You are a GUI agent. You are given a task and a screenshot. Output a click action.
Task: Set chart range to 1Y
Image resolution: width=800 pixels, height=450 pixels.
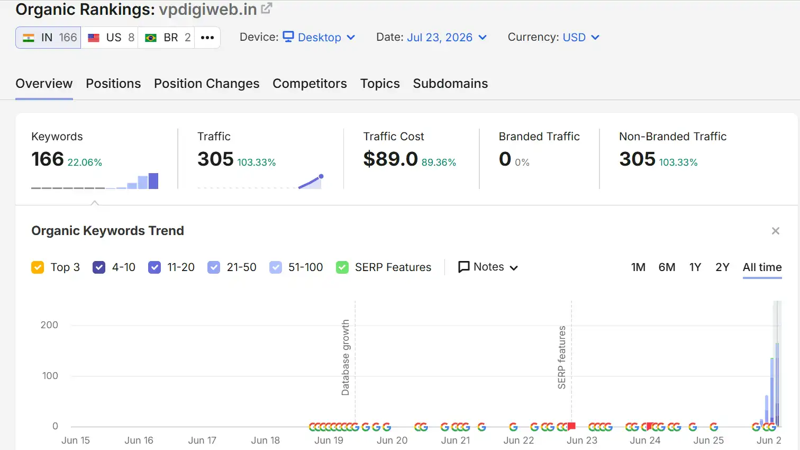pyautogui.click(x=695, y=267)
